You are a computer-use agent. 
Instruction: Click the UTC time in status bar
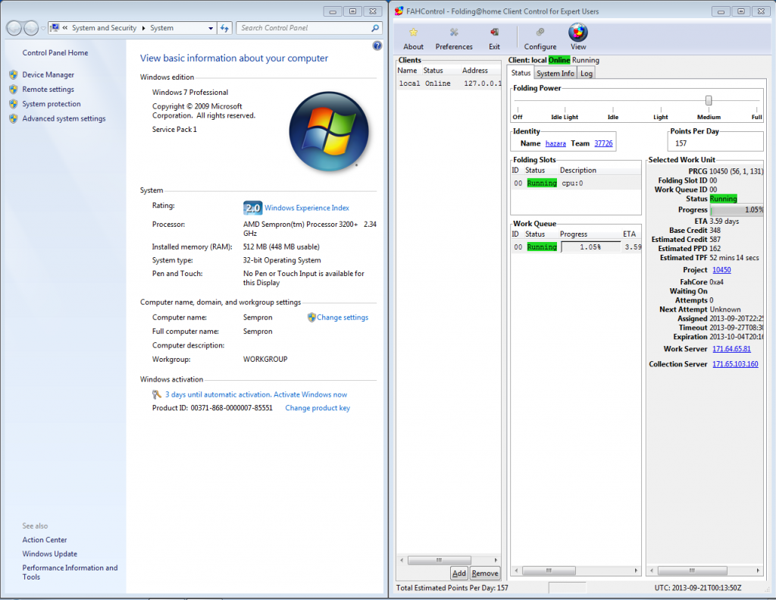(x=698, y=588)
